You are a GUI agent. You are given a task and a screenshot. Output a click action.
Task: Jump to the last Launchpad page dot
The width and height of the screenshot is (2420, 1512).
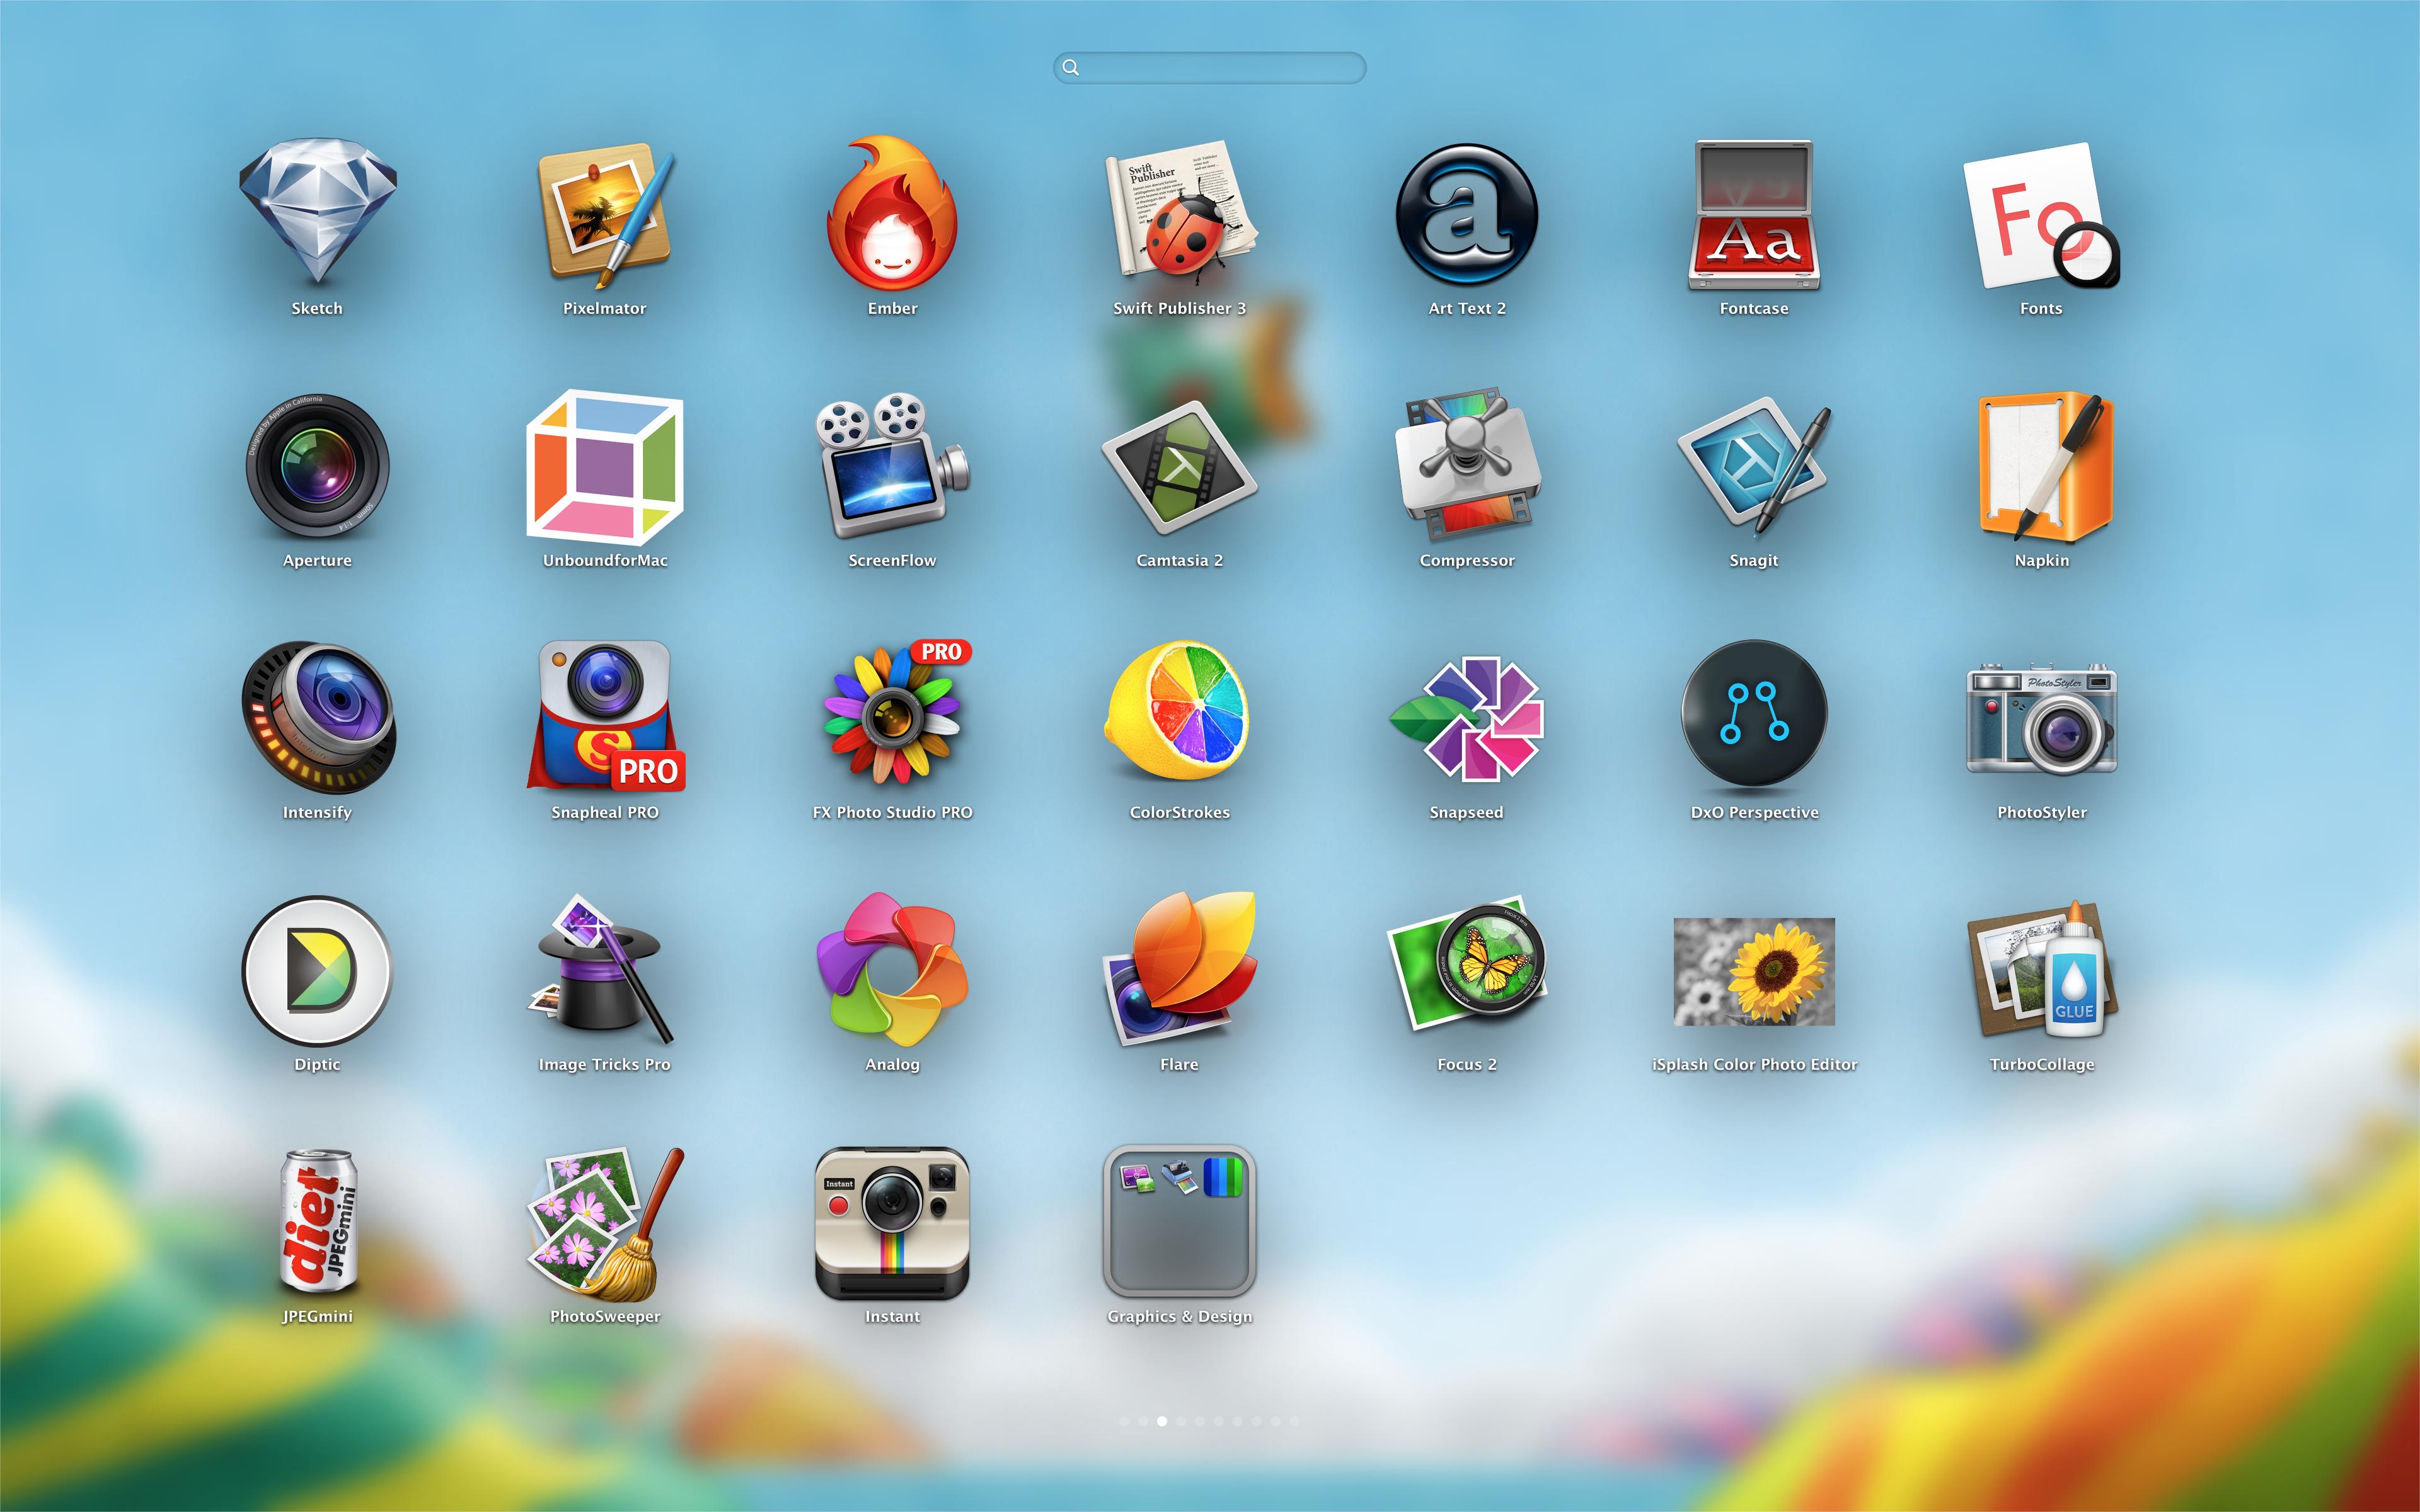click(1294, 1421)
